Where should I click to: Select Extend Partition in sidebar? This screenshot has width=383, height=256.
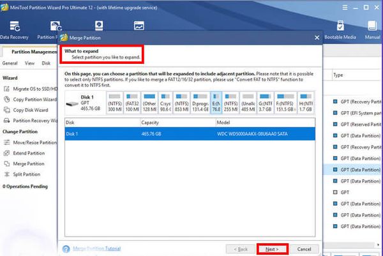(x=30, y=153)
